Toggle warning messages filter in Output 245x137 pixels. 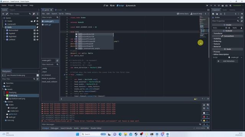click(206, 121)
